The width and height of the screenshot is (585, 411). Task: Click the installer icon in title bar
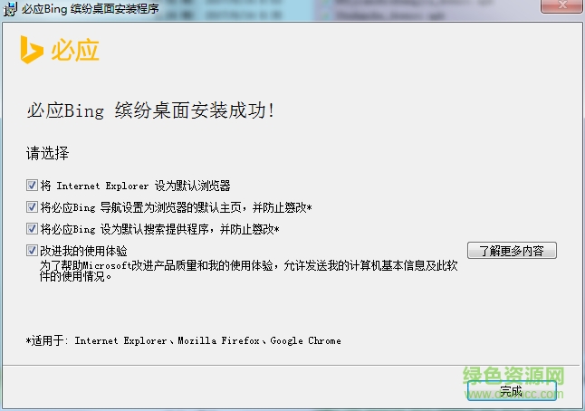point(10,8)
